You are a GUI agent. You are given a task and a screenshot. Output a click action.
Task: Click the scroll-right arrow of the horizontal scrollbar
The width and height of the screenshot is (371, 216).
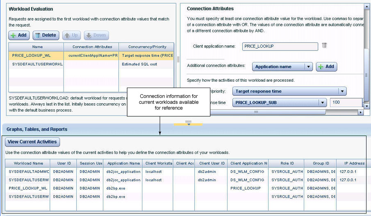click(x=360, y=112)
